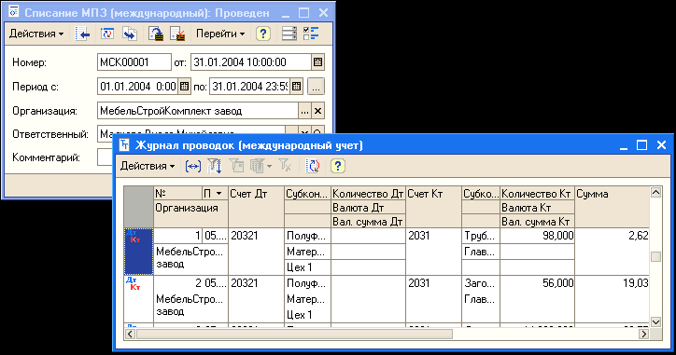Click the scroll right arrow of journal table
This screenshot has width=676, height=355.
click(643, 334)
